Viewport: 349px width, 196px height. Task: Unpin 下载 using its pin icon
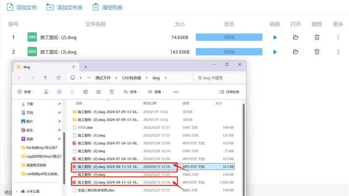[x=59, y=104]
